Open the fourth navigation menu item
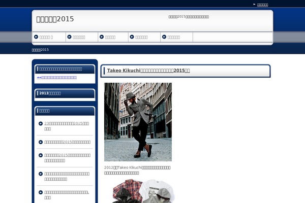 click(x=141, y=37)
